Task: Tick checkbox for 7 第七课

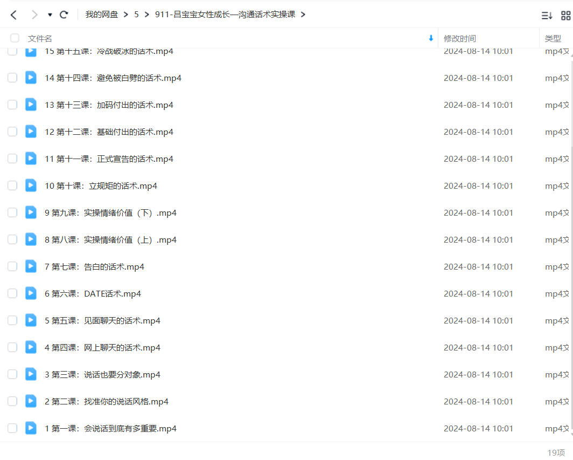Action: point(12,266)
